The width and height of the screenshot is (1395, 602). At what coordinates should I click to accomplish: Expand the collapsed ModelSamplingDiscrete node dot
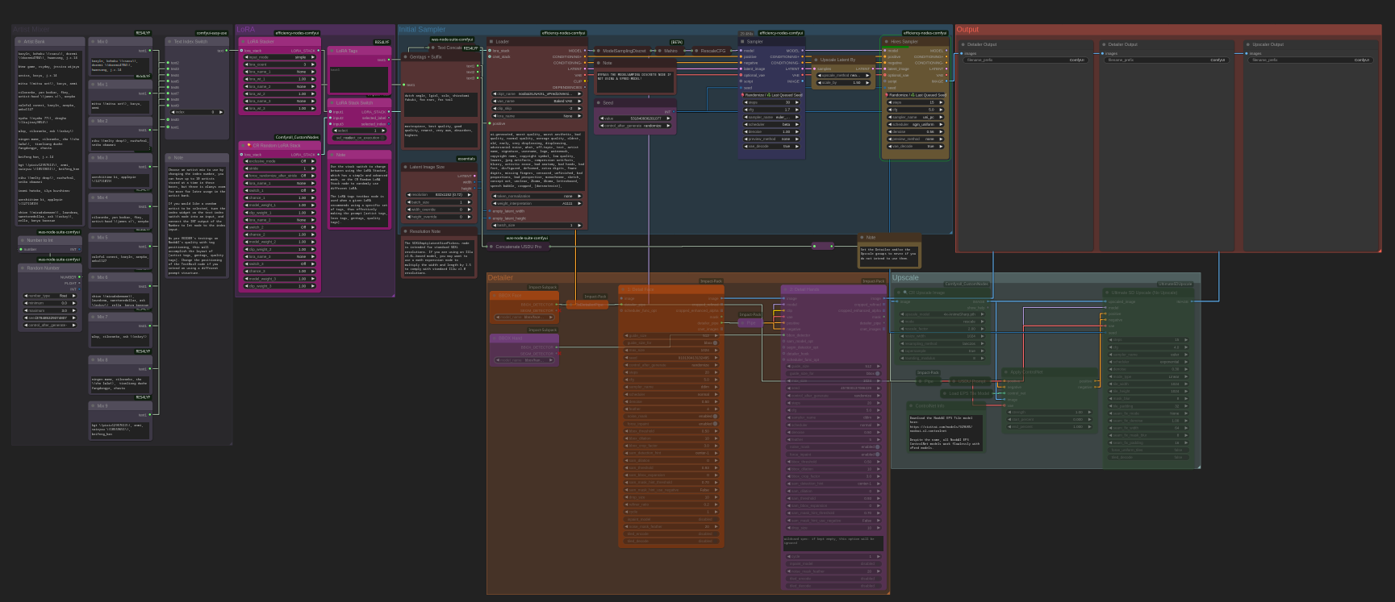pyautogui.click(x=598, y=51)
